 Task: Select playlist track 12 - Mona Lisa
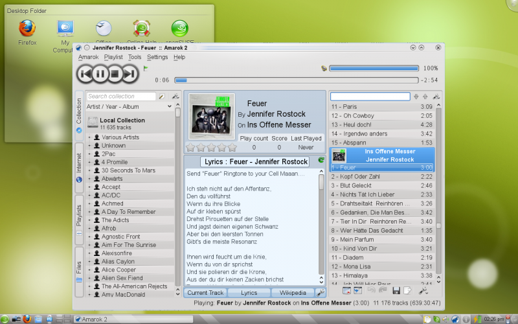[382, 266]
